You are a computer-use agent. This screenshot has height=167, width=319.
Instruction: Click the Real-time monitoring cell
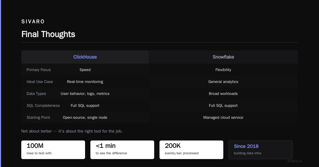[x=85, y=82]
